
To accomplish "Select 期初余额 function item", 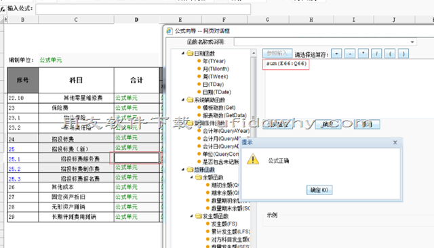I will [225, 185].
